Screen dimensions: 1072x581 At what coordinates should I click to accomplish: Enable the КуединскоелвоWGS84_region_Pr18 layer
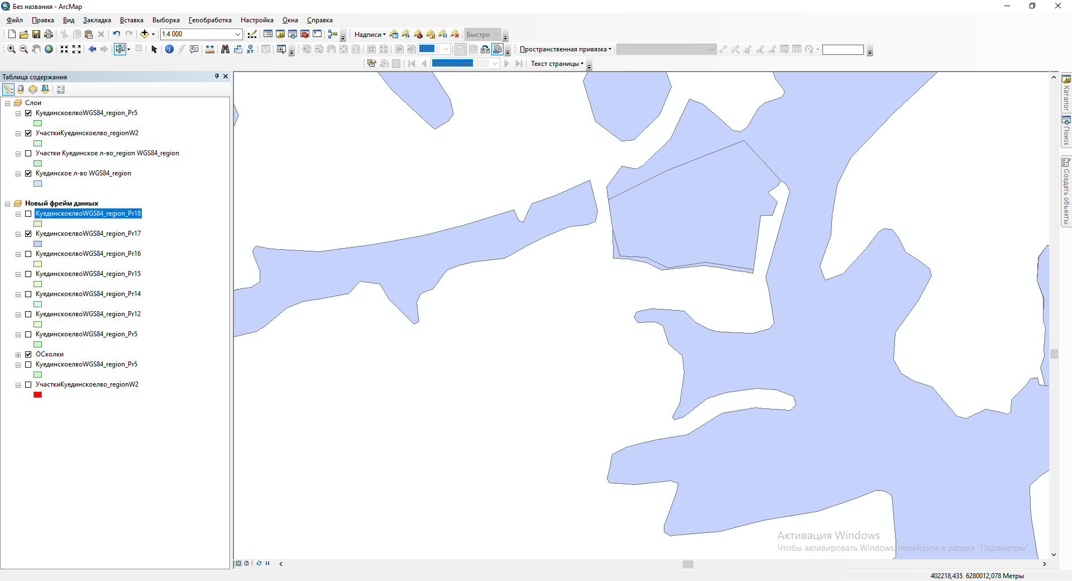(28, 213)
